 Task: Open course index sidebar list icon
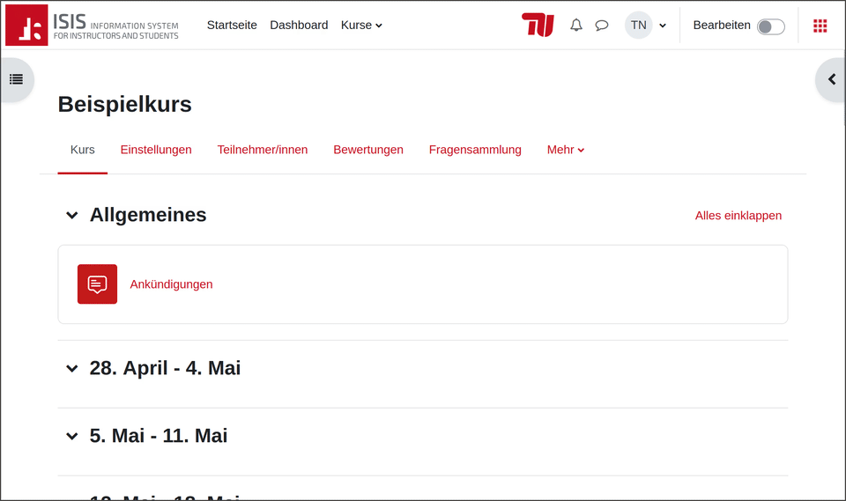[17, 79]
